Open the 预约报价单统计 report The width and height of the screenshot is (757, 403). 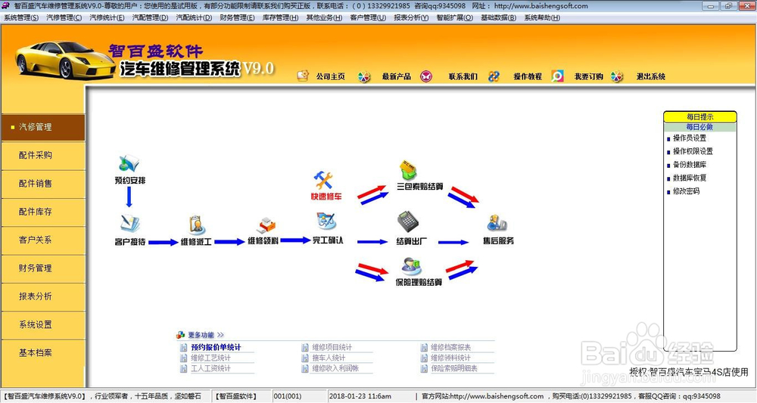tap(216, 347)
